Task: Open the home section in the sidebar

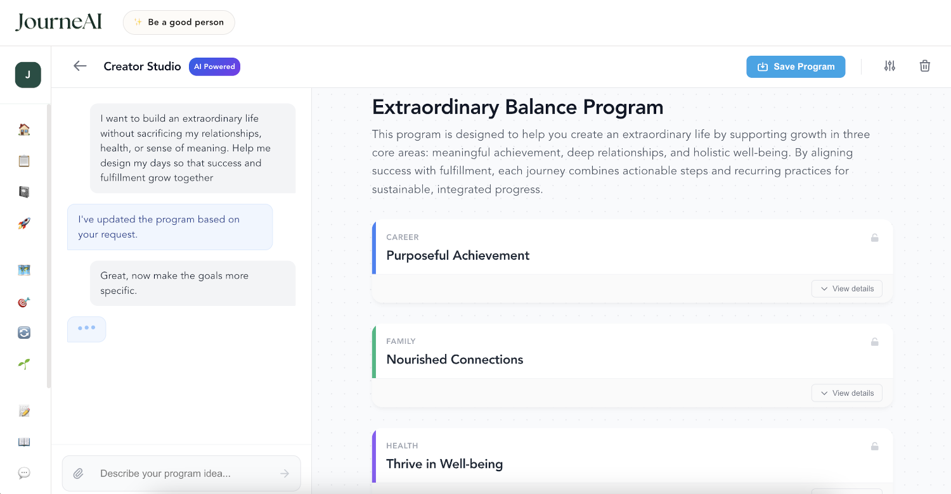Action: click(x=23, y=129)
